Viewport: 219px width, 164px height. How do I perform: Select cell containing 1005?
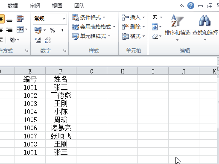[30, 120]
